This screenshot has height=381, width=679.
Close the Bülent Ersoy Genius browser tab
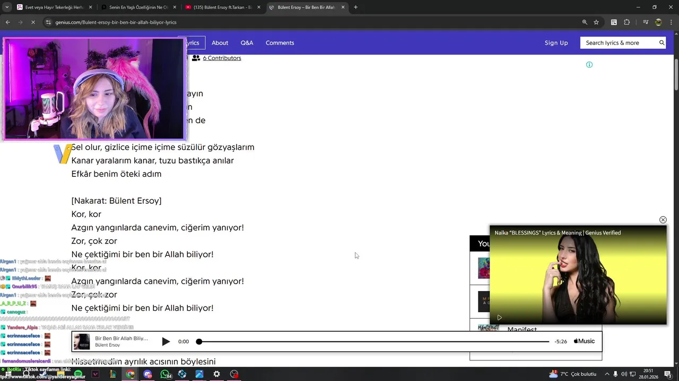(343, 7)
